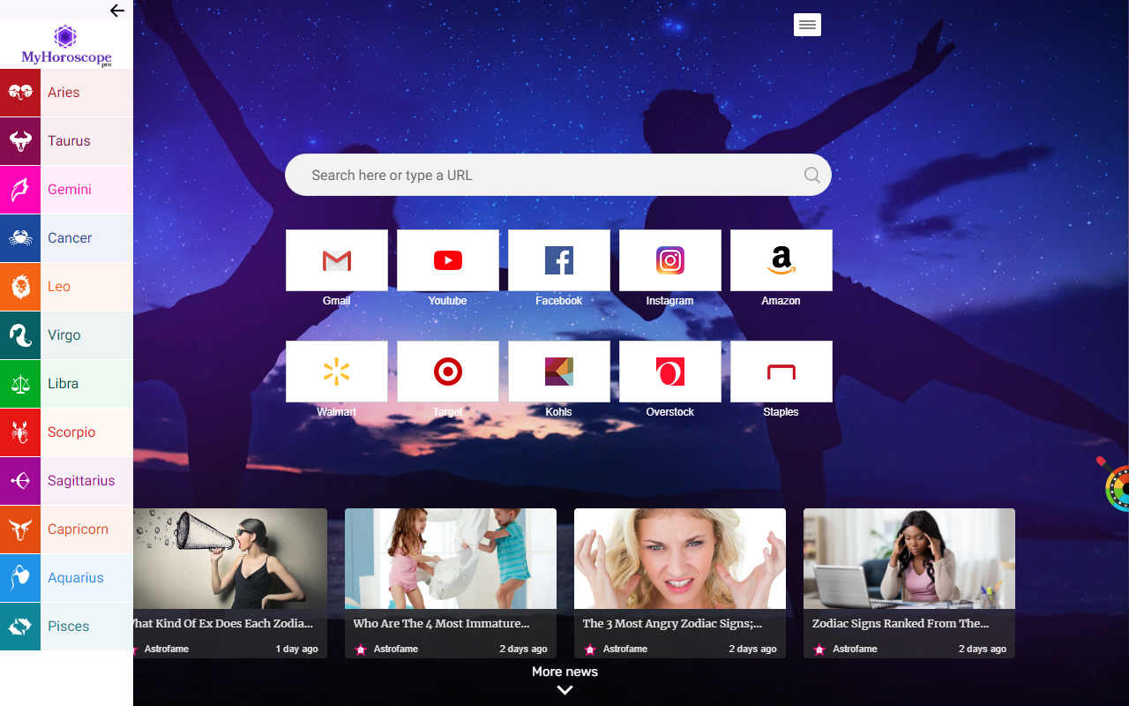This screenshot has height=706, width=1129.
Task: Click the Target bullseye shortcut
Action: click(447, 372)
